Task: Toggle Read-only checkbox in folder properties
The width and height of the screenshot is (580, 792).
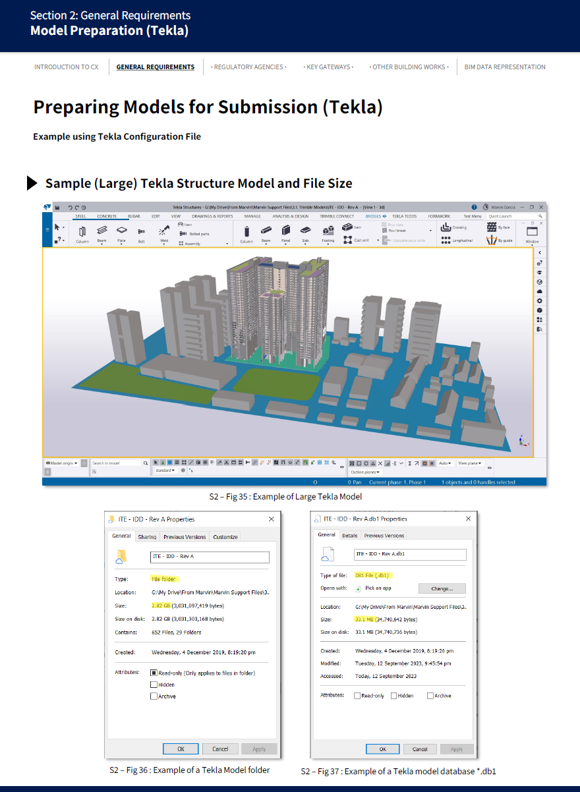Action: pyautogui.click(x=154, y=673)
